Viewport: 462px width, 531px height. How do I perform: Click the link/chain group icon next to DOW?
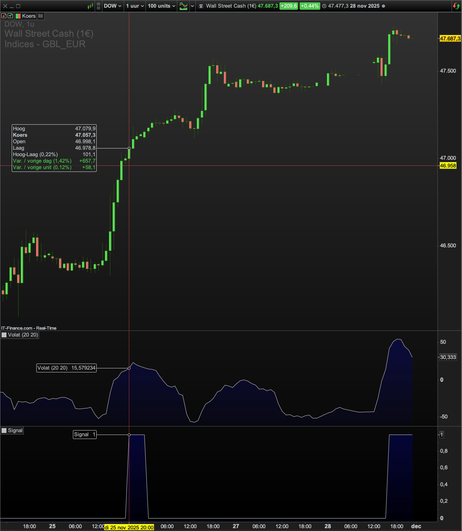pyautogui.click(x=98, y=6)
